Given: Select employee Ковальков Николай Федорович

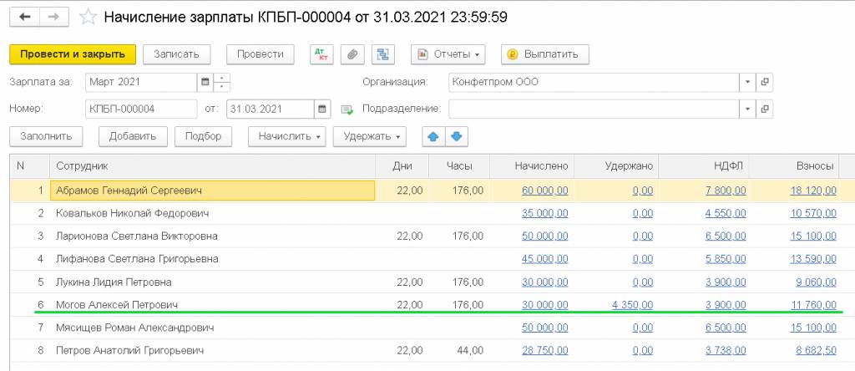Looking at the screenshot, I should pyautogui.click(x=133, y=213).
